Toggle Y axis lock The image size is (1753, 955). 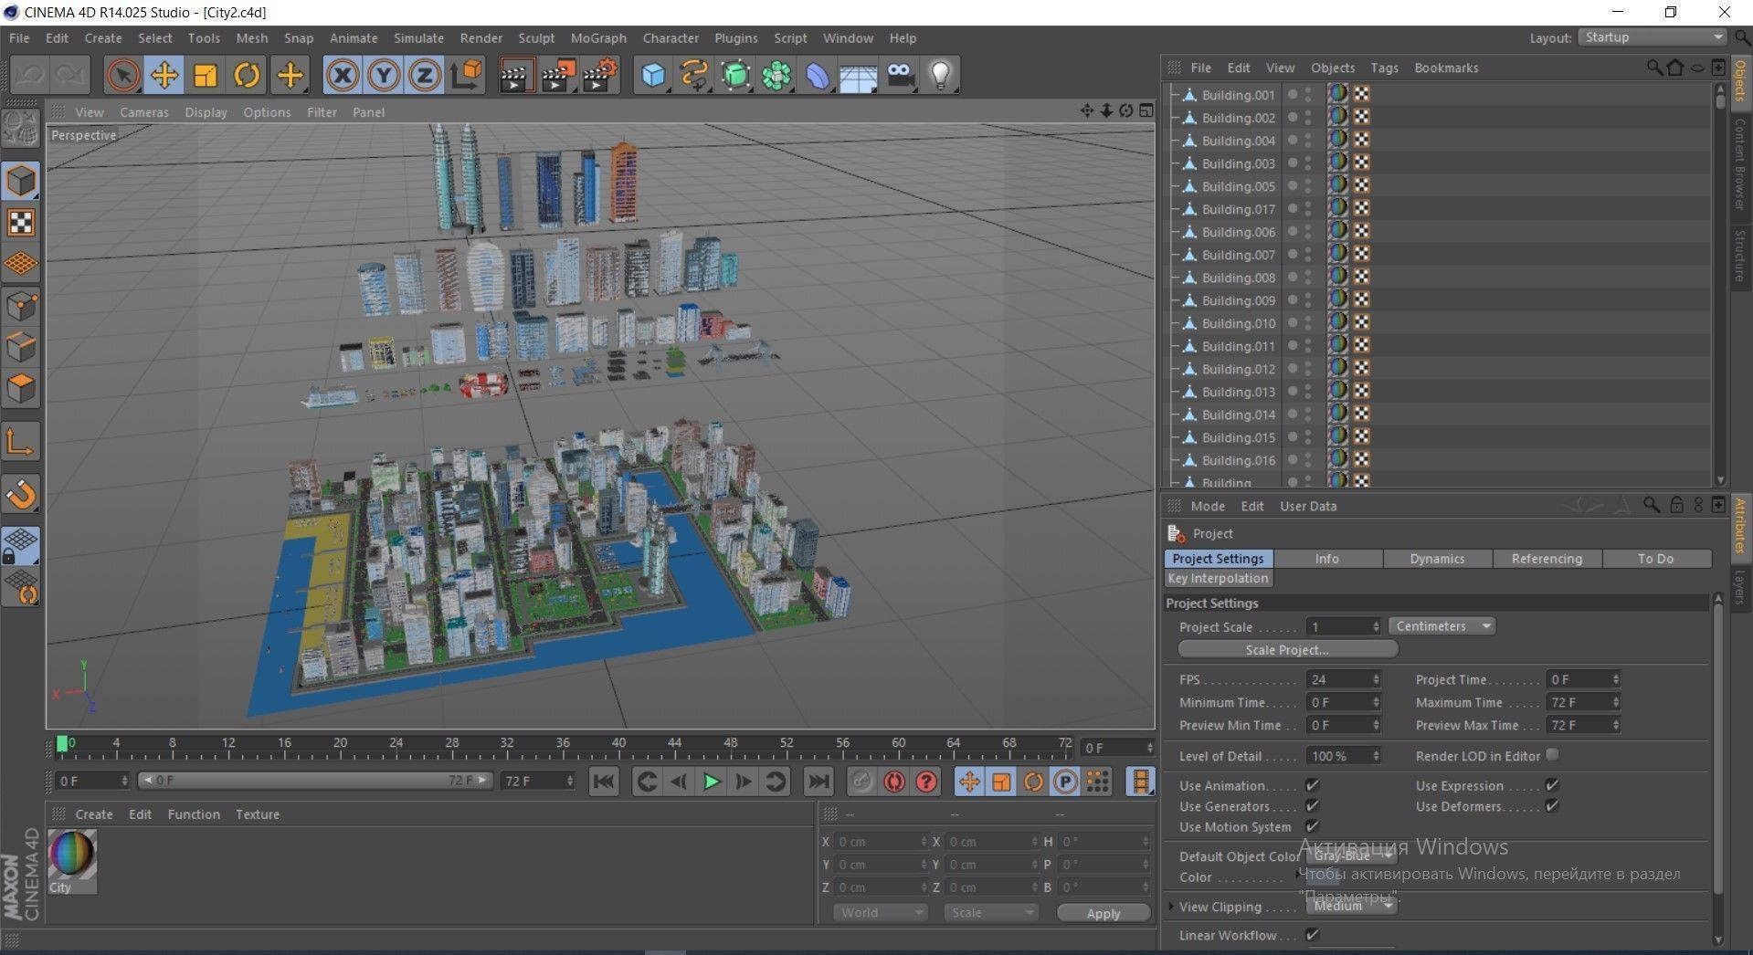pyautogui.click(x=384, y=75)
